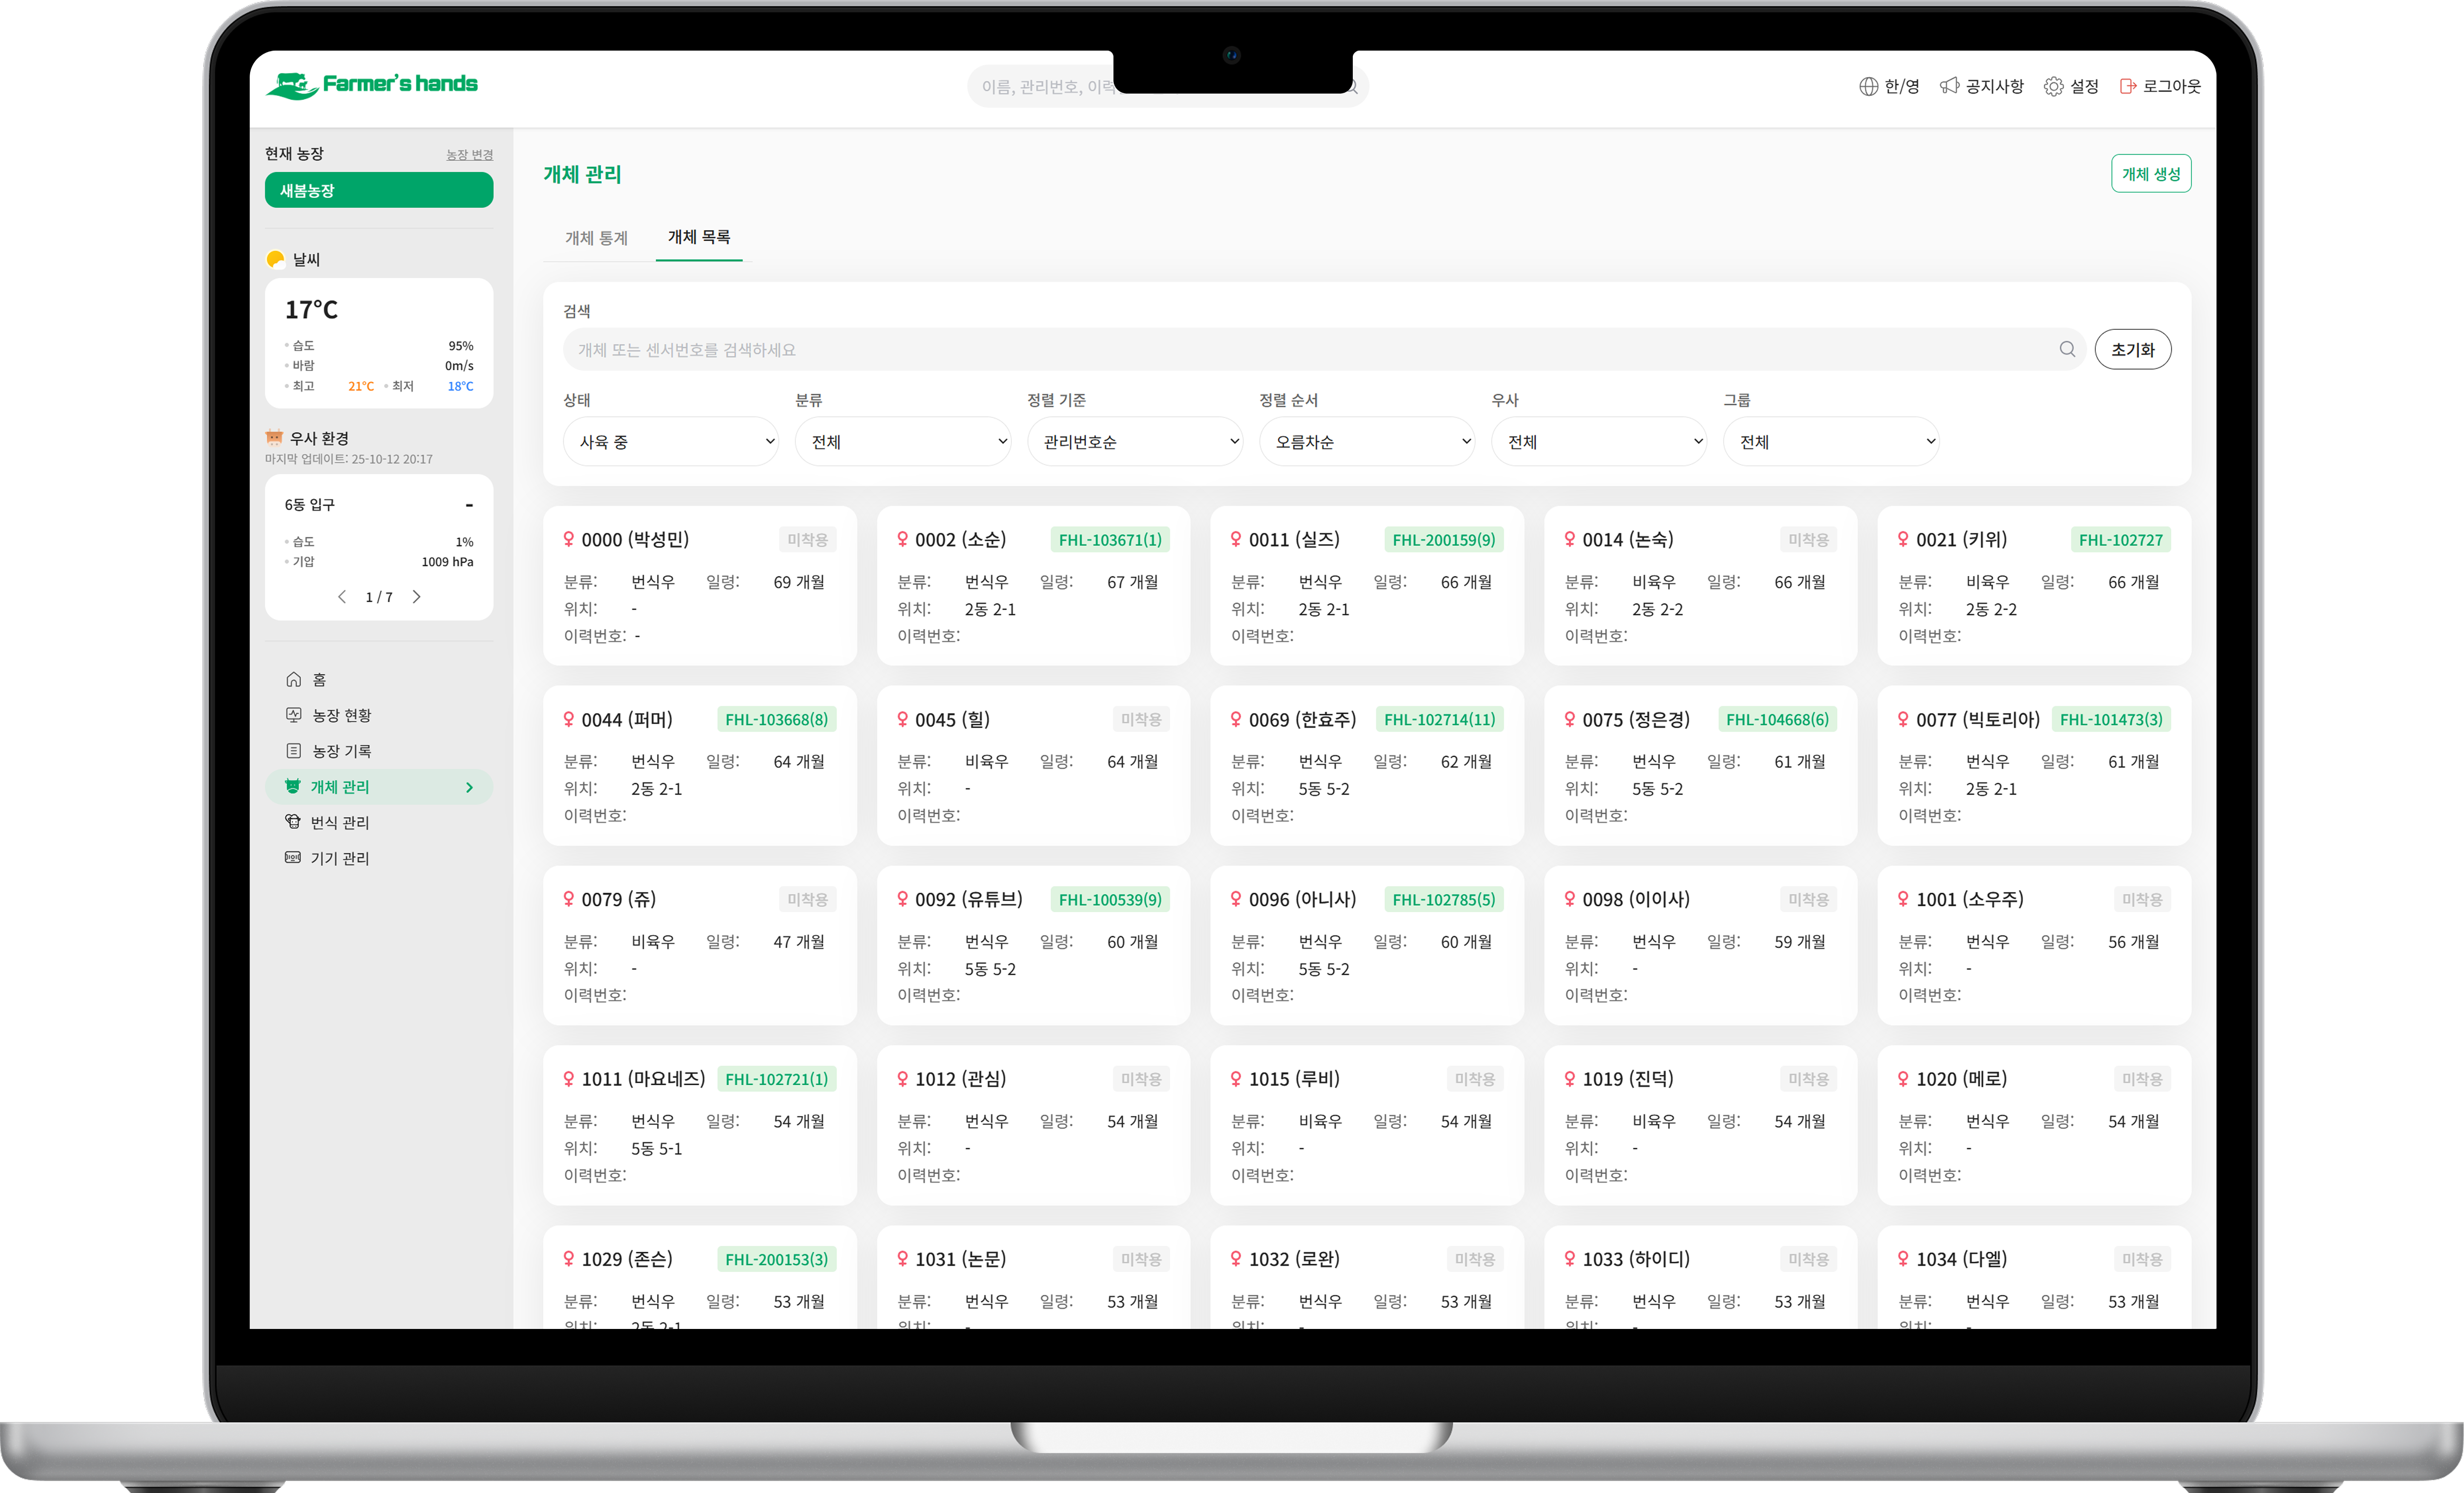Open the sort order dropdown 오름차순
2464x1493 pixels.
click(x=1367, y=442)
